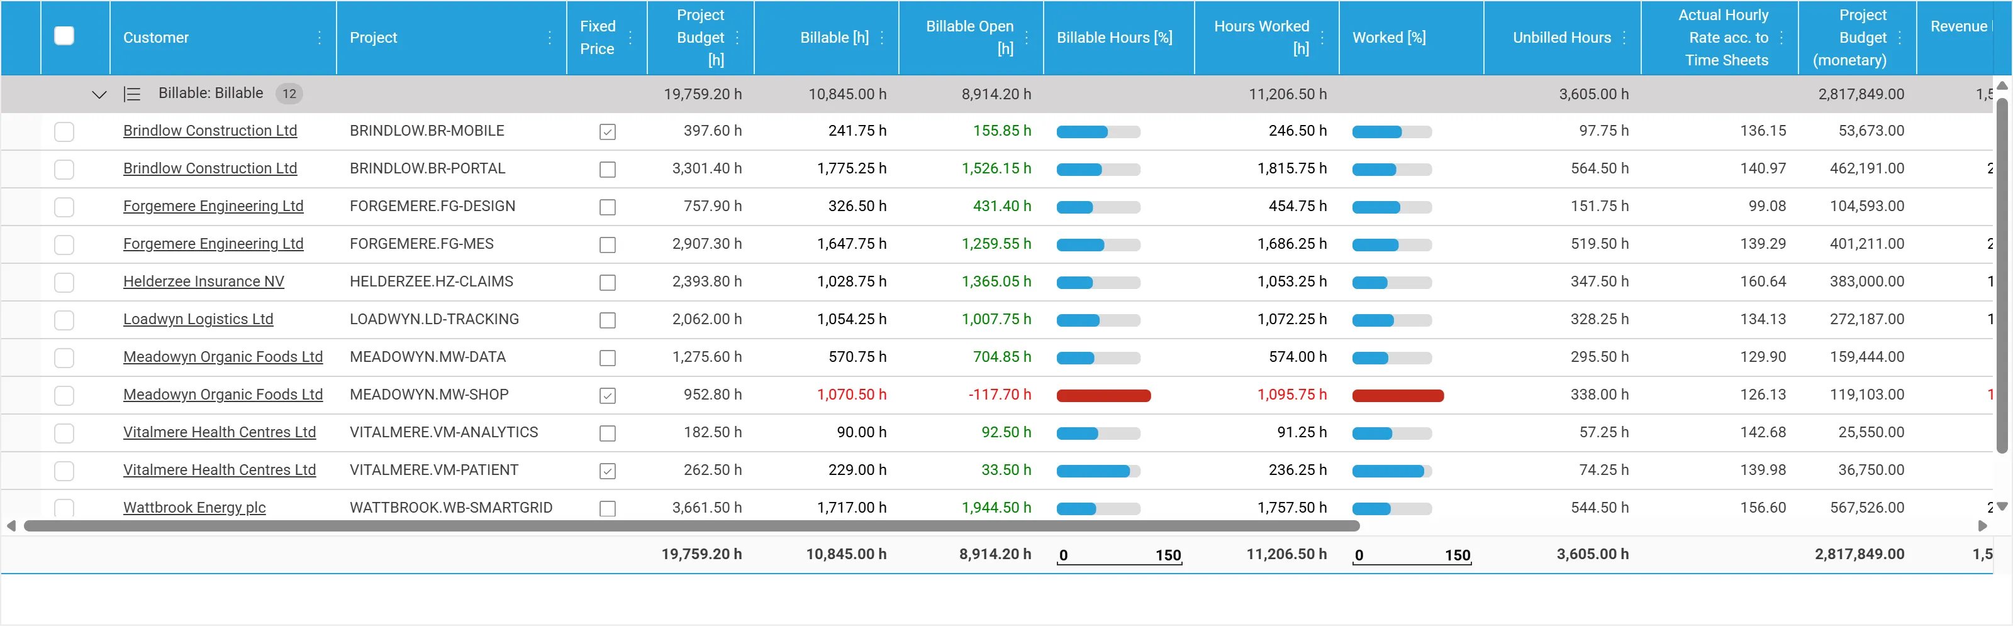2013x627 pixels.
Task: Click the Worked [%] 0–150 range filter
Action: point(1411,555)
